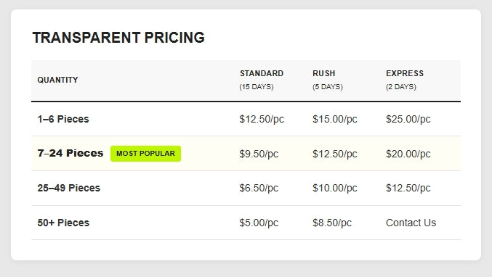The image size is (492, 277).
Task: Click the $6.50/pc standard price
Action: [259, 188]
